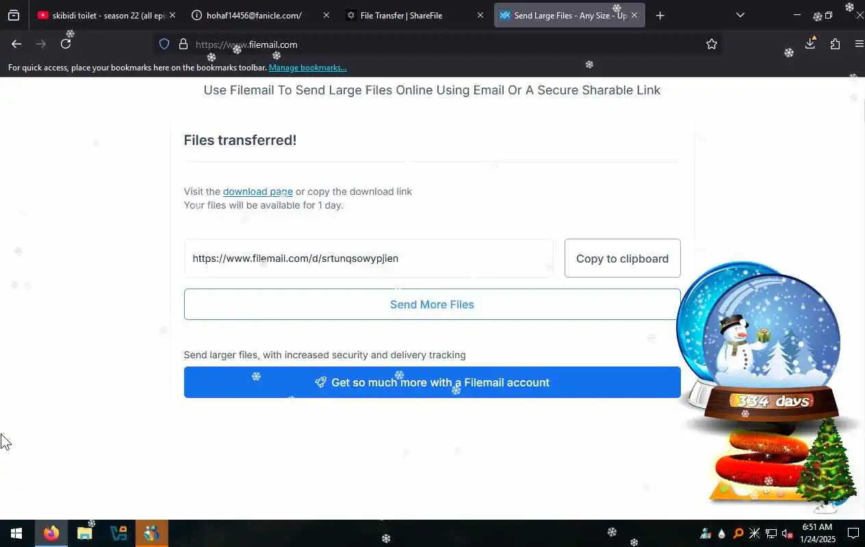The width and height of the screenshot is (865, 547).
Task: Open the tracking protection shield icon
Action: [164, 44]
